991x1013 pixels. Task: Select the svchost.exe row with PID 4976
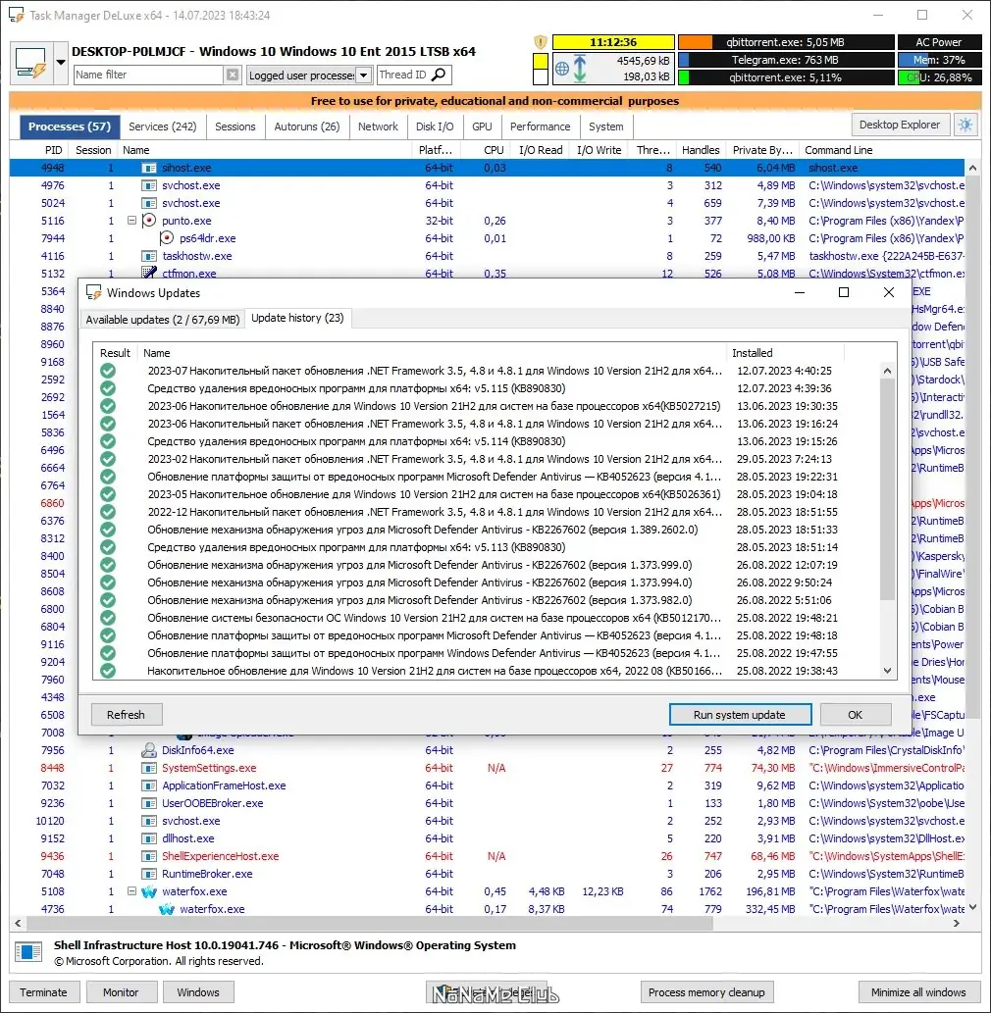pos(487,185)
